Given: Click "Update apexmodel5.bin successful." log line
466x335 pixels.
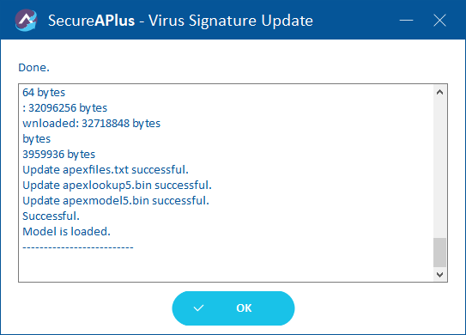Looking at the screenshot, I should click(116, 201).
